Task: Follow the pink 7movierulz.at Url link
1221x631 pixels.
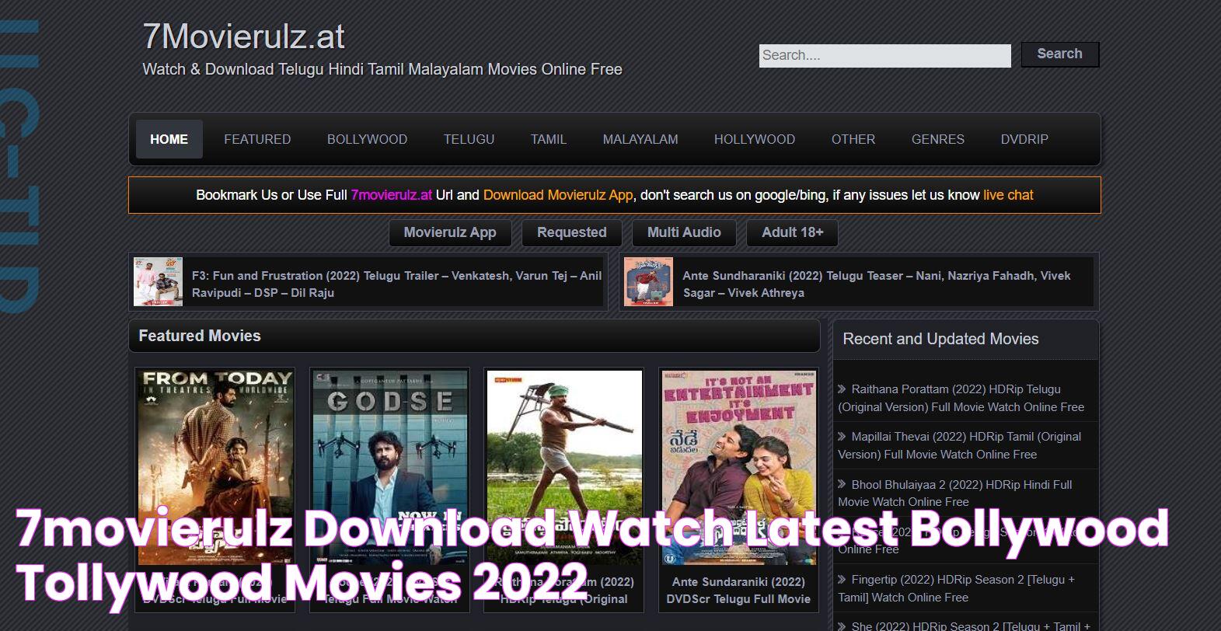Action: [391, 195]
